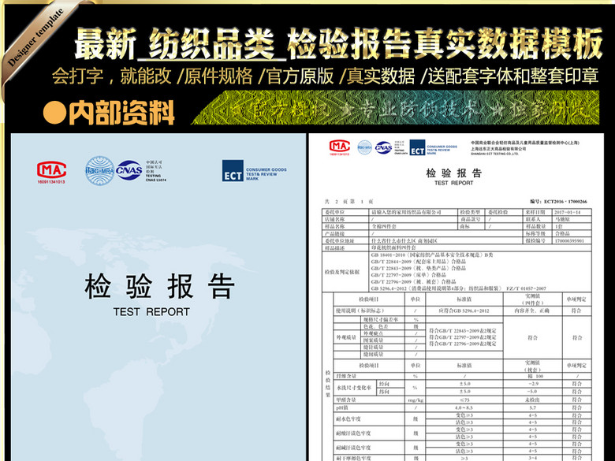Click the 检验及判定依据 row label
Viewport: 615px width, 461px height.
coord(342,272)
